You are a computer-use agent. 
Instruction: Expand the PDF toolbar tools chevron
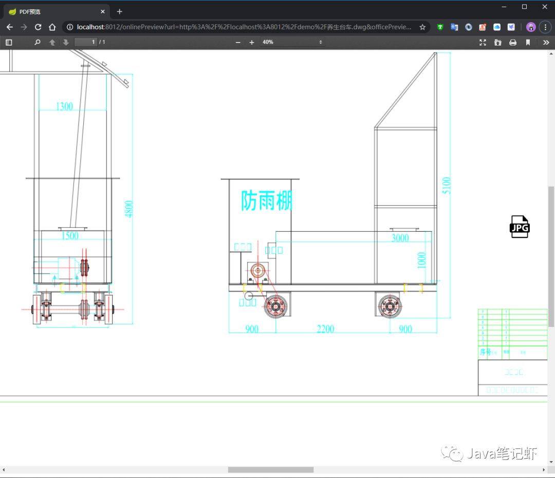(546, 43)
